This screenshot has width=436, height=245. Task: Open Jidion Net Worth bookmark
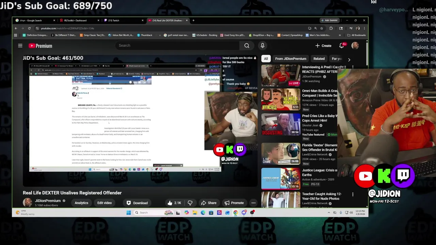click(121, 35)
